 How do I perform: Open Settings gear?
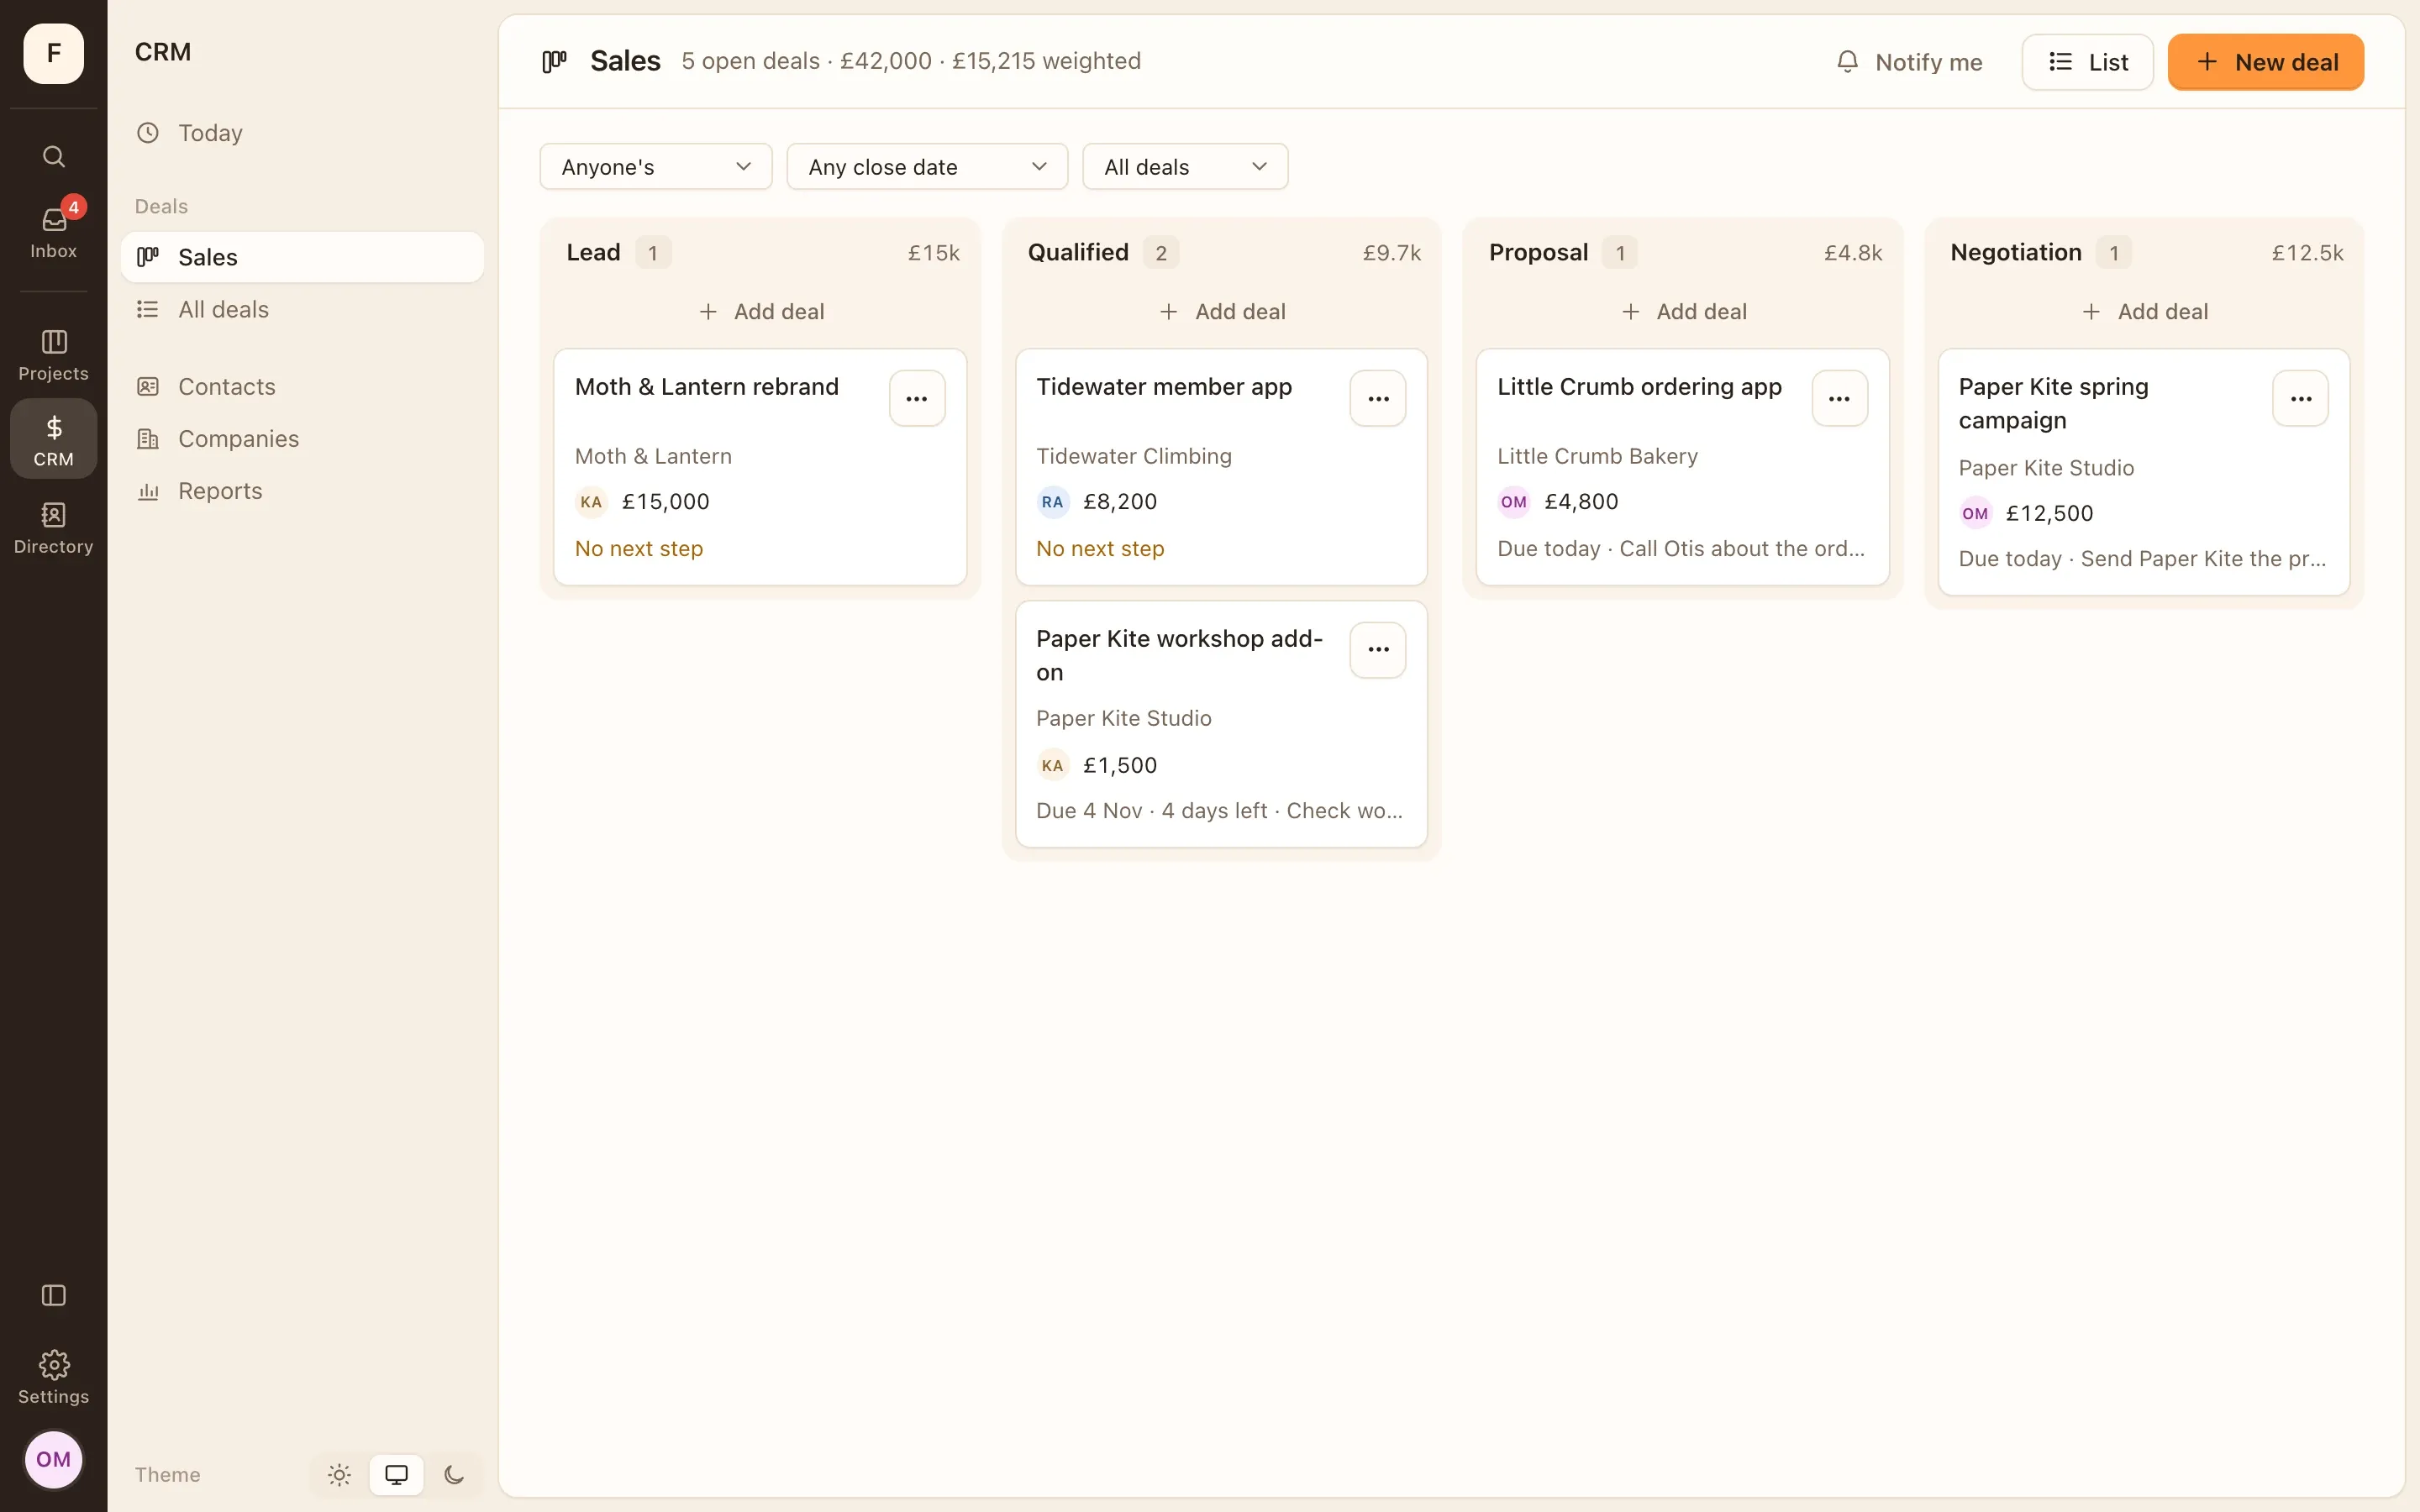click(54, 1377)
